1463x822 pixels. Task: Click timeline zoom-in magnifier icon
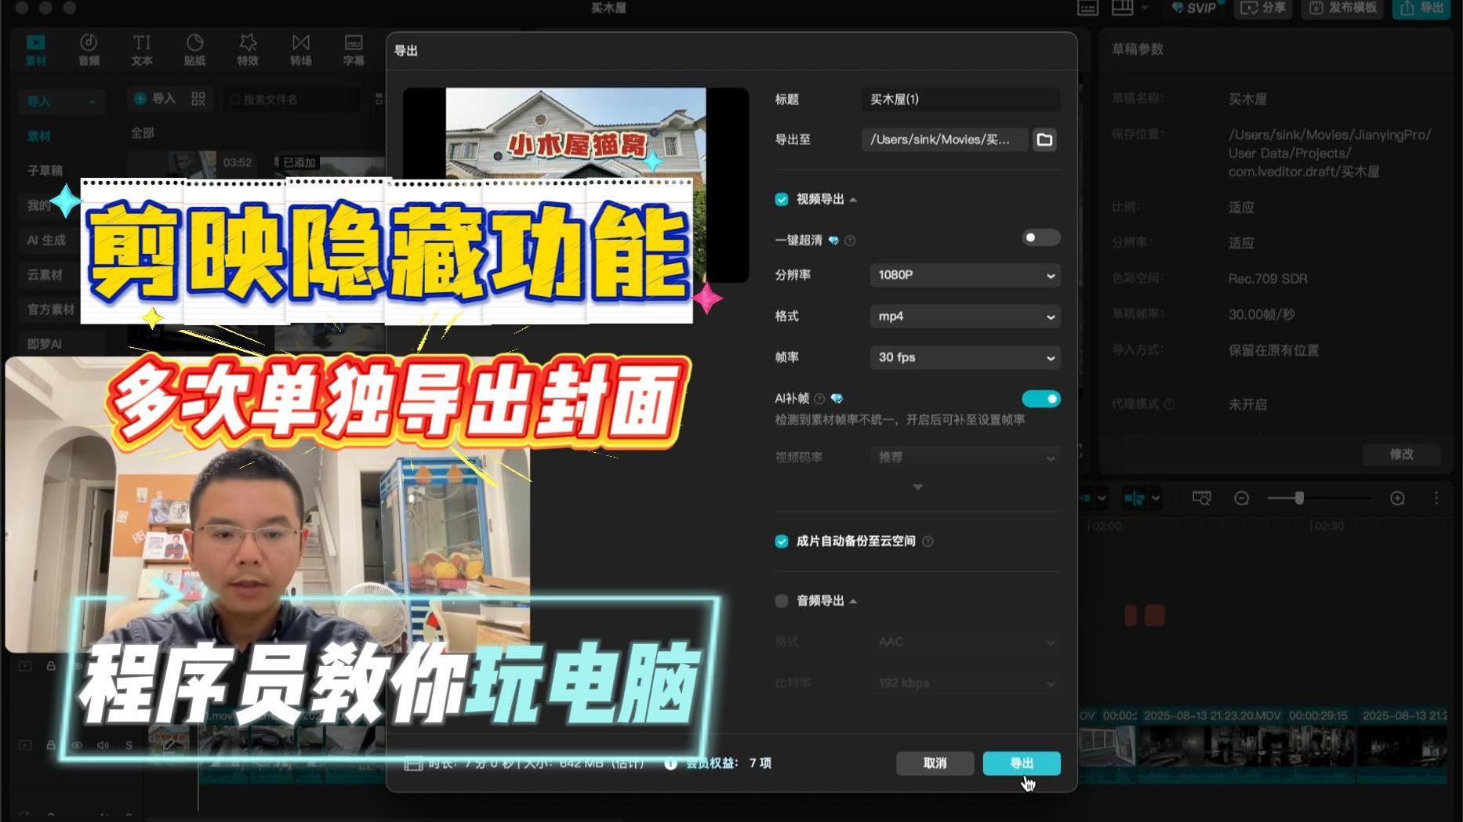(x=1397, y=498)
